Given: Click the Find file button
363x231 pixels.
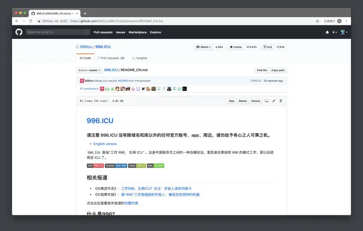Looking at the screenshot, I should click(262, 70).
